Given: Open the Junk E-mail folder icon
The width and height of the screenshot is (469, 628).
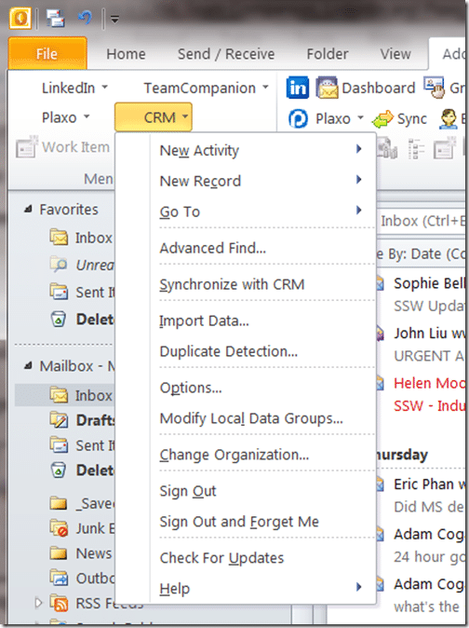Looking at the screenshot, I should [x=59, y=528].
